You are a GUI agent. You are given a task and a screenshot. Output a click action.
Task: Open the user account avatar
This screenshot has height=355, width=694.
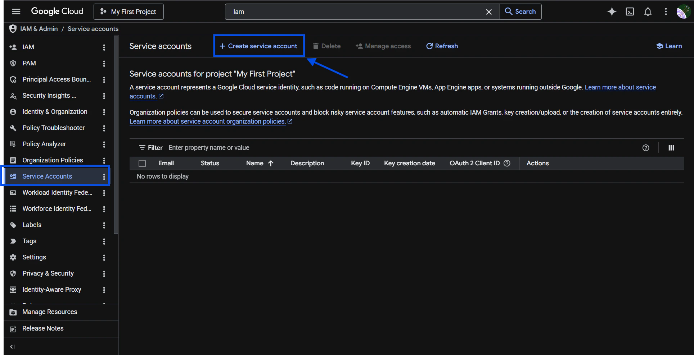click(x=683, y=11)
